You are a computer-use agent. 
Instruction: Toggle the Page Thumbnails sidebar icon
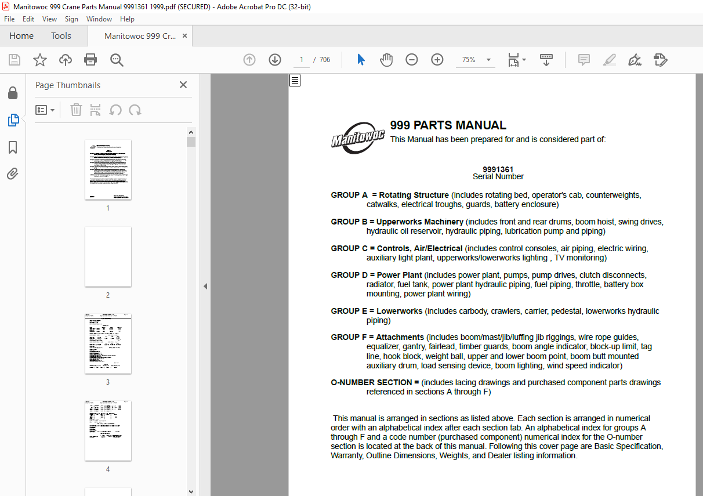[13, 120]
